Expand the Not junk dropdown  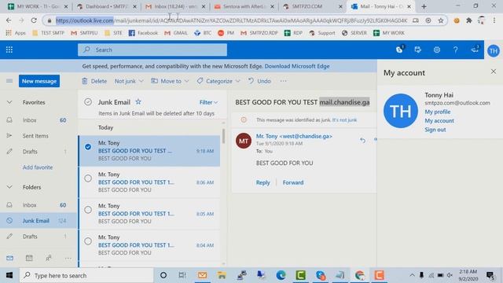click(x=141, y=81)
